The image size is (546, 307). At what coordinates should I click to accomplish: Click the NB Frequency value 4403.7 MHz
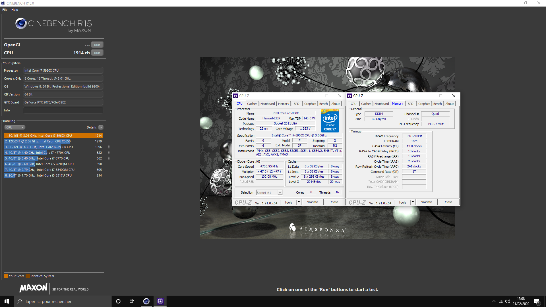[435, 124]
